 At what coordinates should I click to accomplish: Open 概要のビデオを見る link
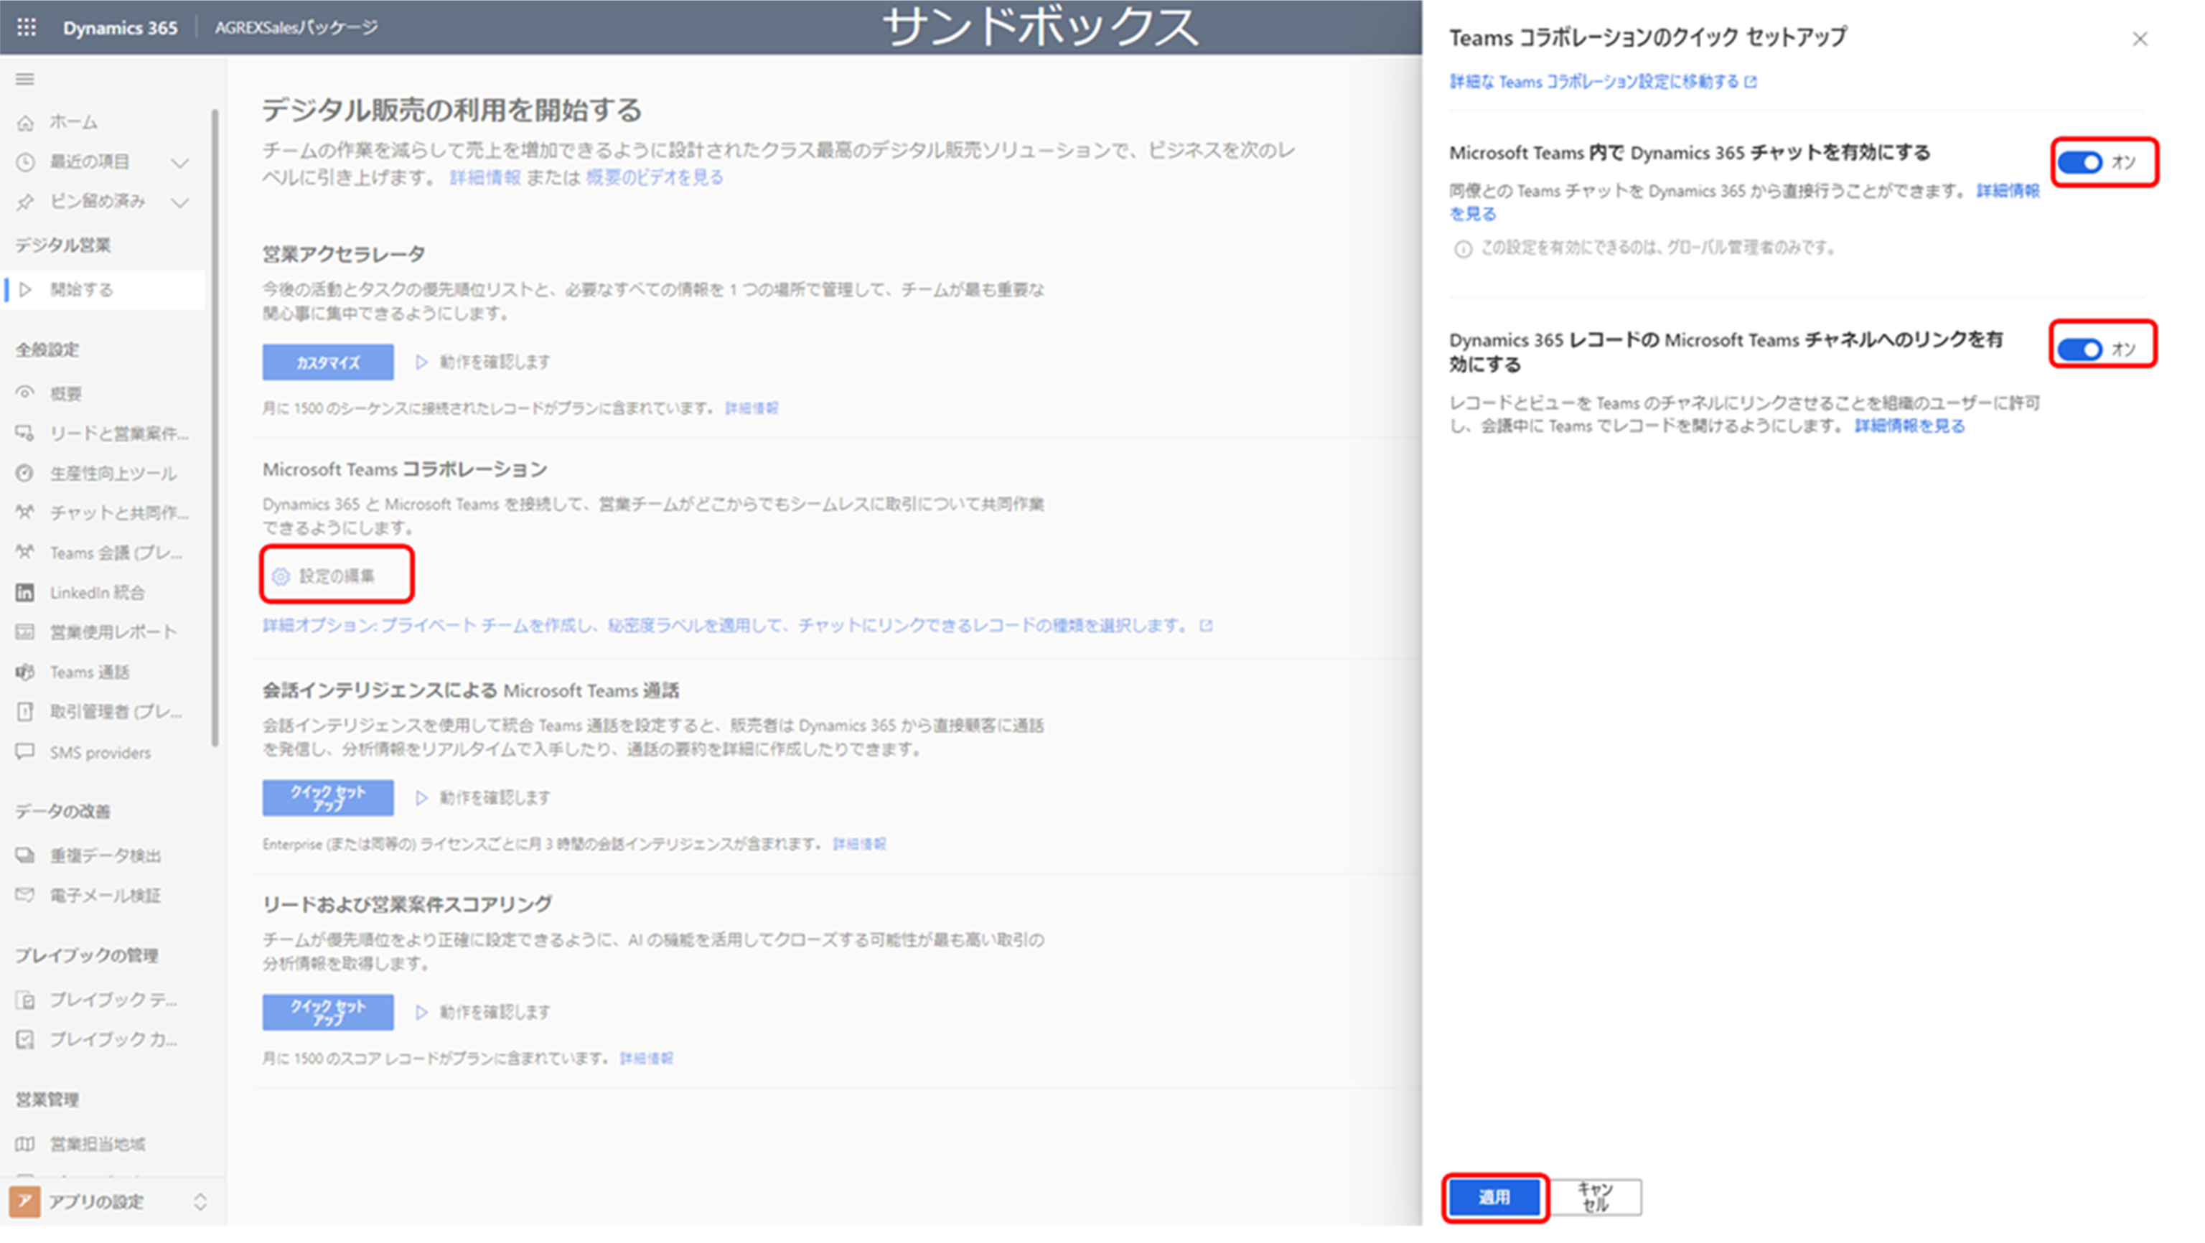(654, 177)
